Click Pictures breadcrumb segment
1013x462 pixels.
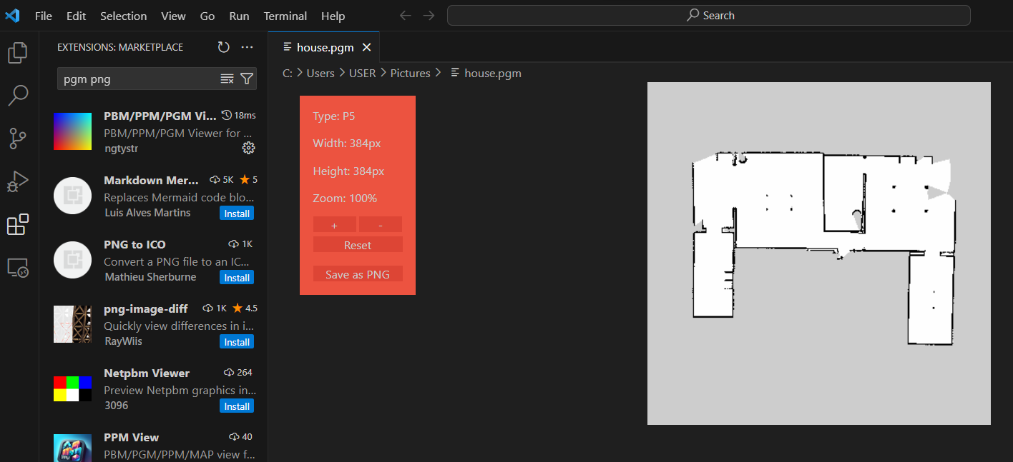point(410,73)
